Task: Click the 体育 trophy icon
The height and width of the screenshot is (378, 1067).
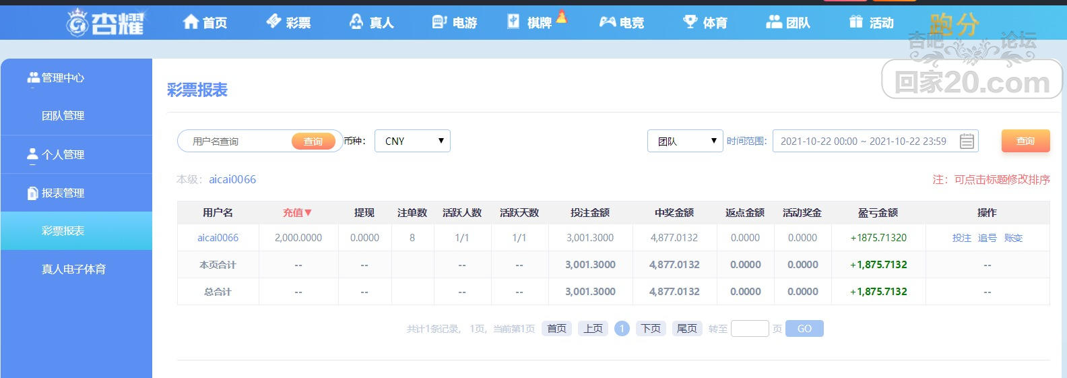Action: coord(690,22)
